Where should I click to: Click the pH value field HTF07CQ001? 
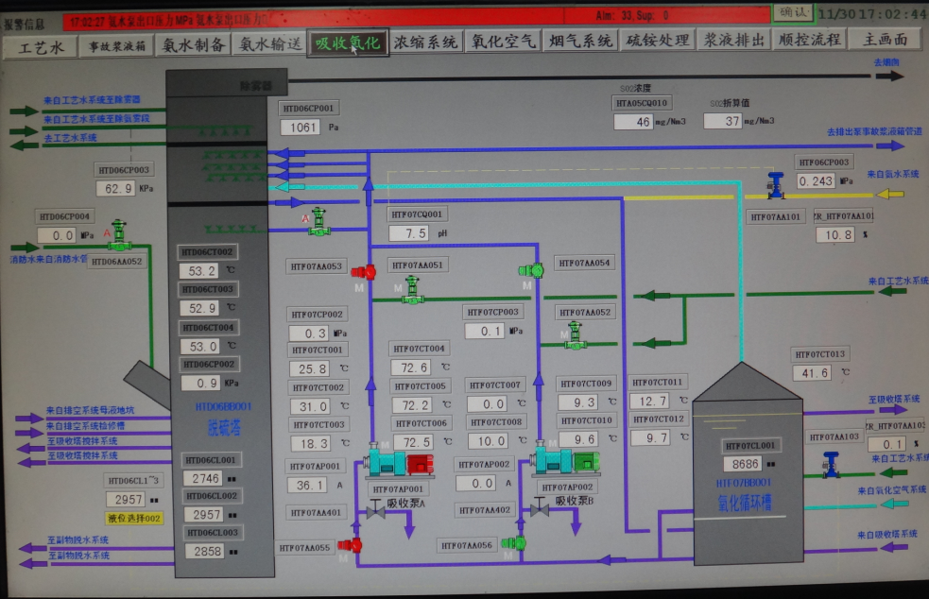416,233
